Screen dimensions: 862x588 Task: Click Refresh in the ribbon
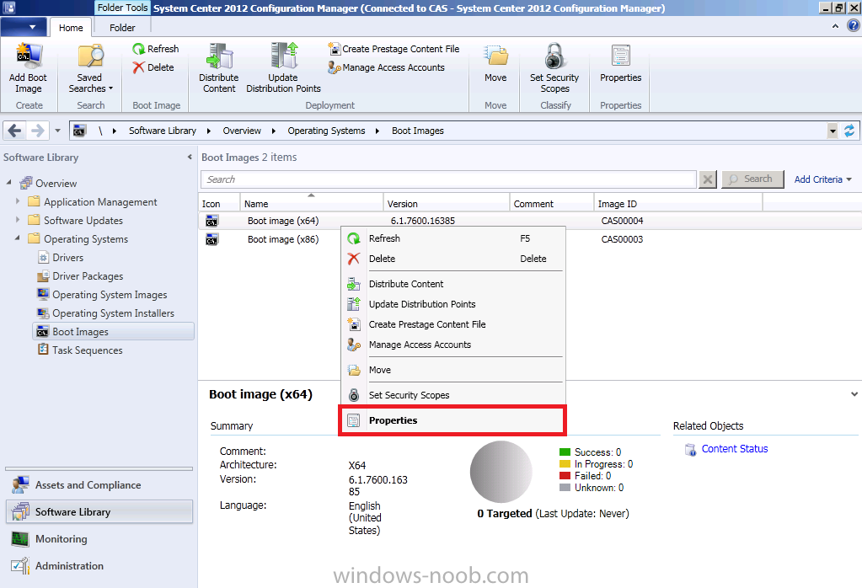(156, 49)
